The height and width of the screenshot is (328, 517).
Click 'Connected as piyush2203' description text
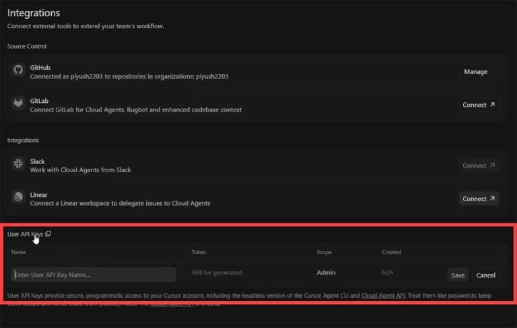129,77
